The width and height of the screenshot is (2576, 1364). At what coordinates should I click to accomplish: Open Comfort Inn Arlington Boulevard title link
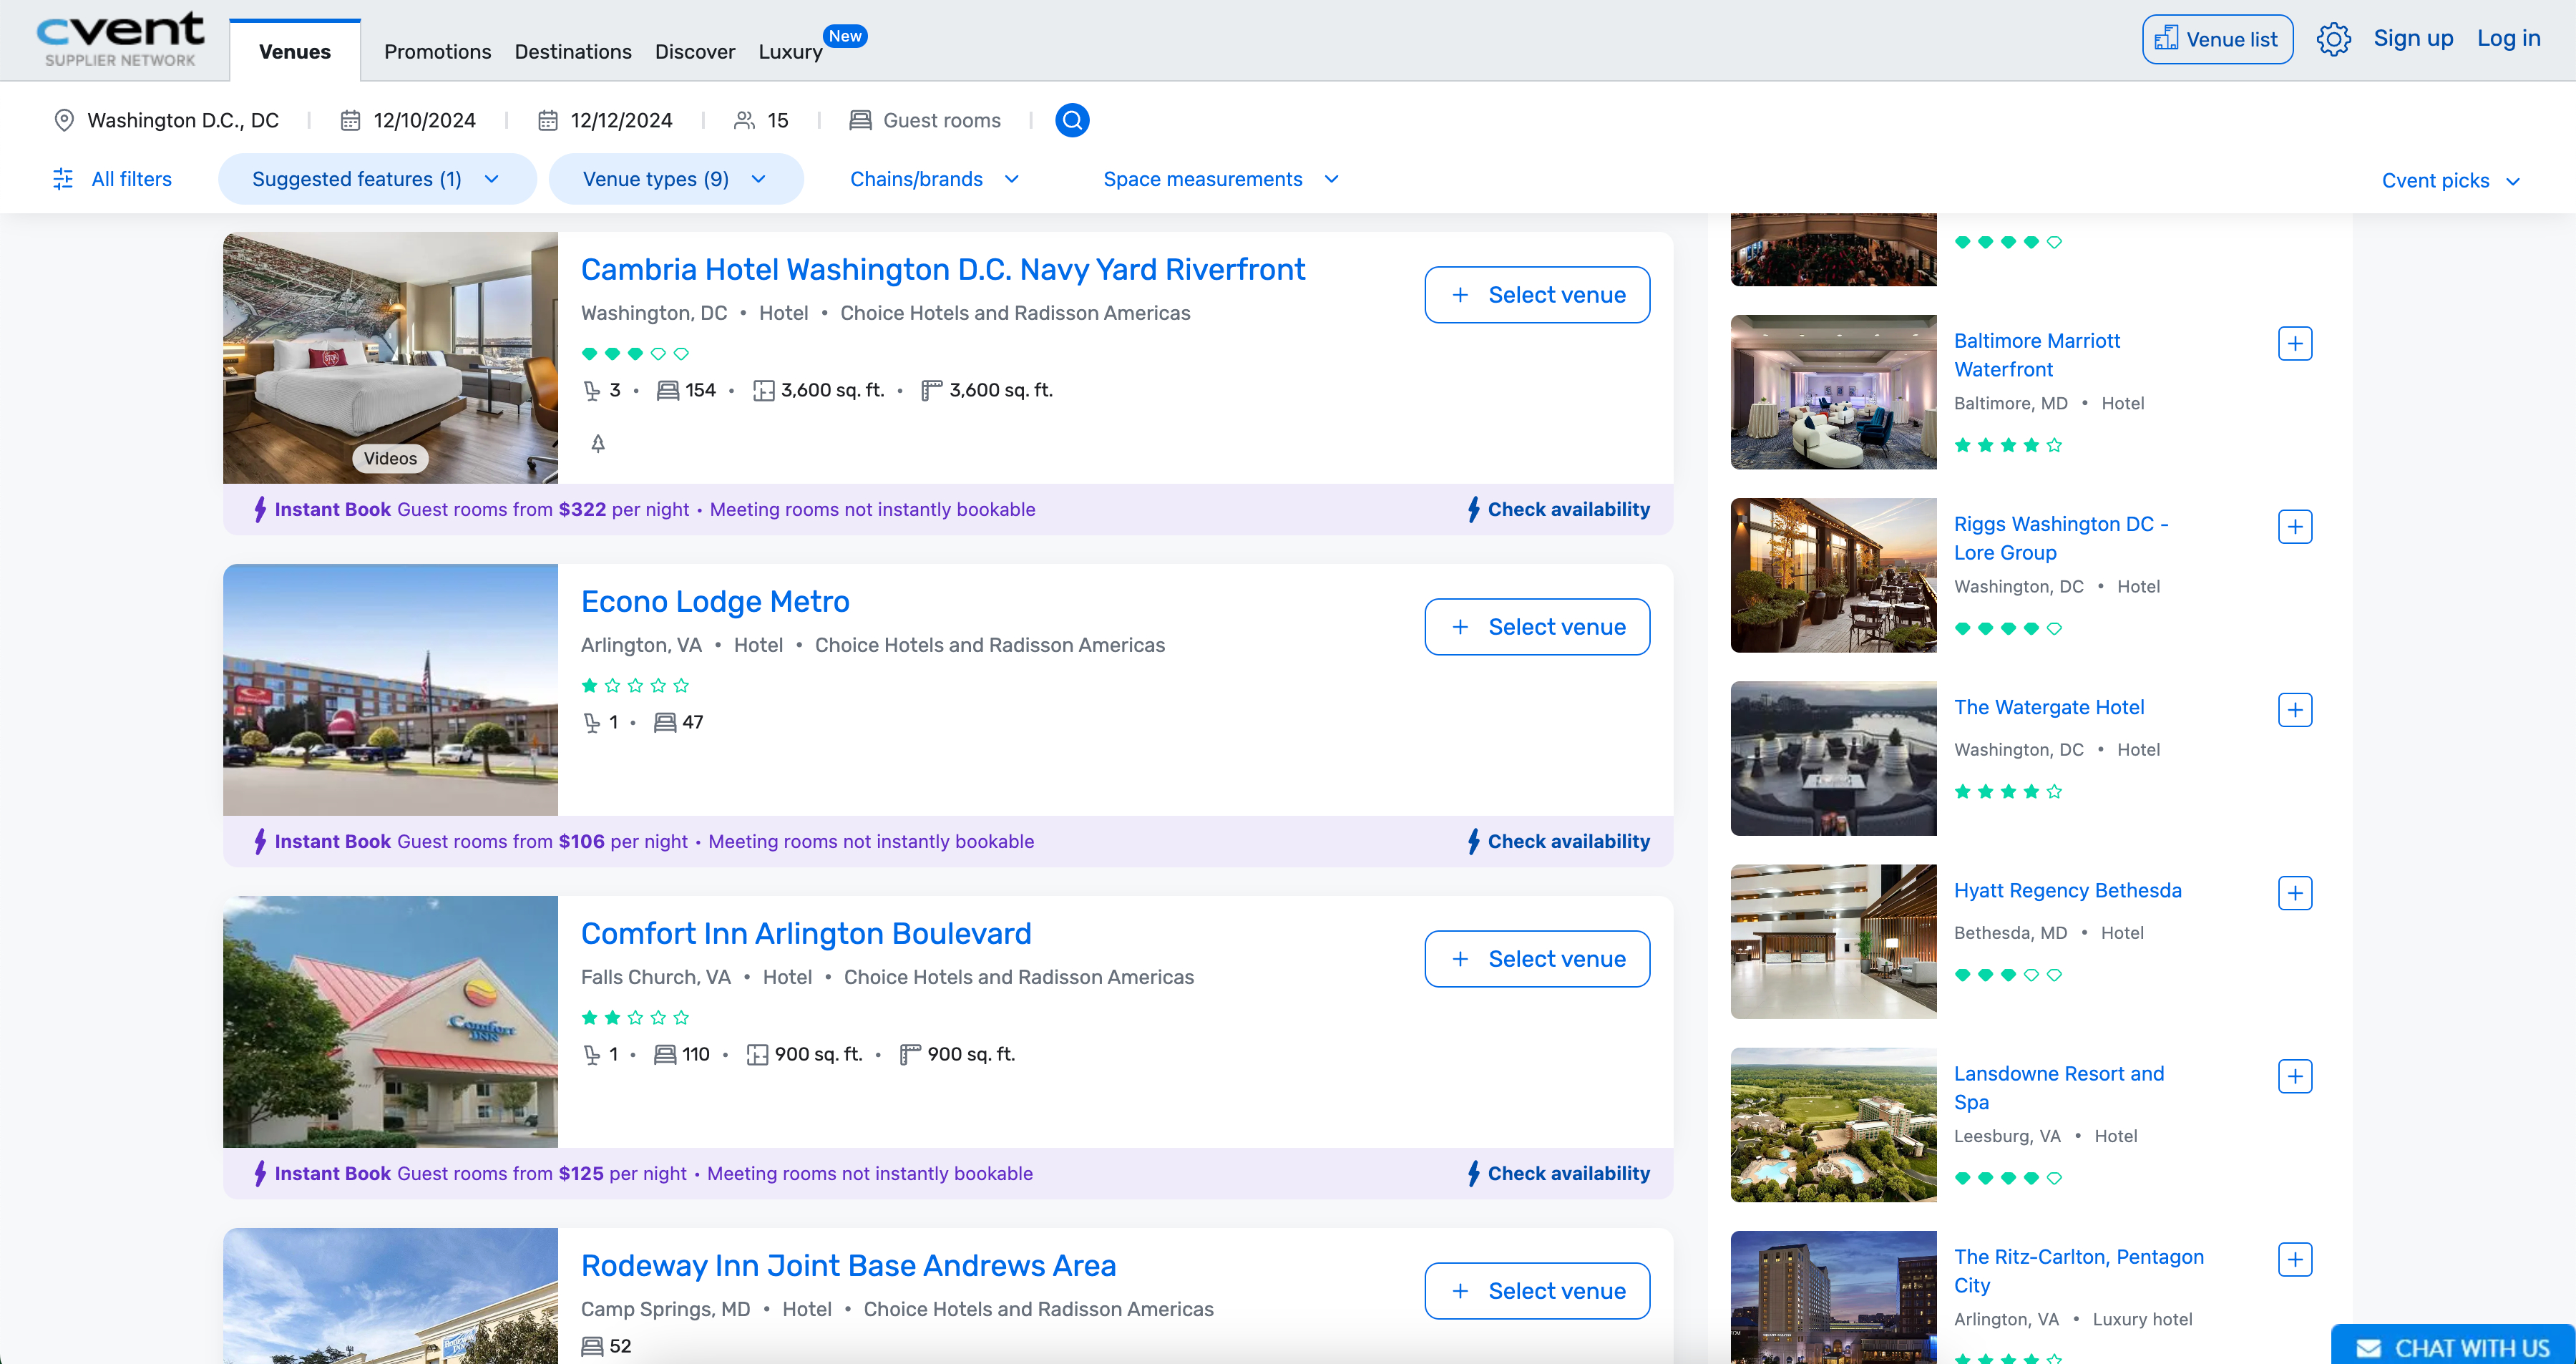click(x=805, y=933)
